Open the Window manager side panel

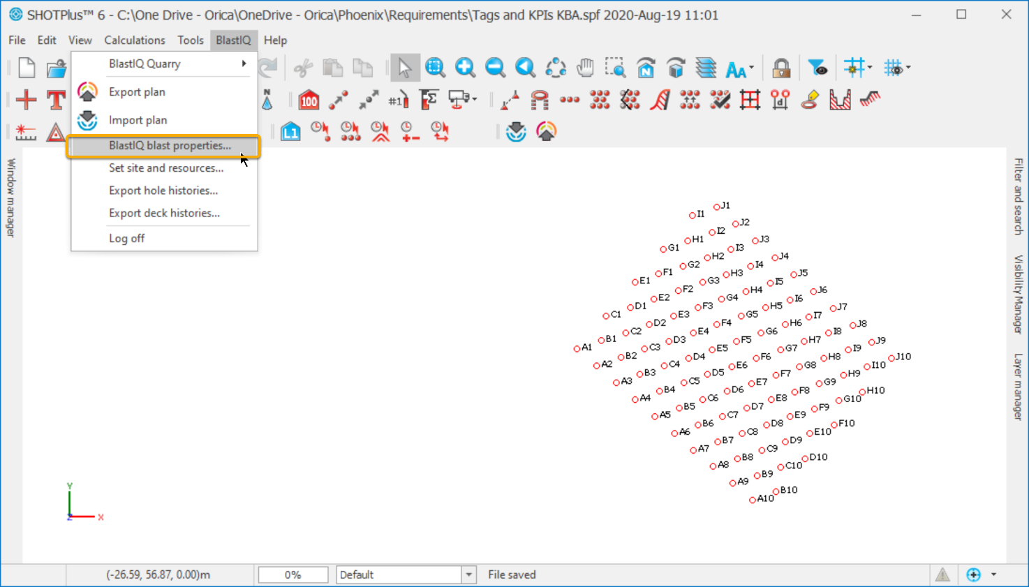pyautogui.click(x=11, y=198)
